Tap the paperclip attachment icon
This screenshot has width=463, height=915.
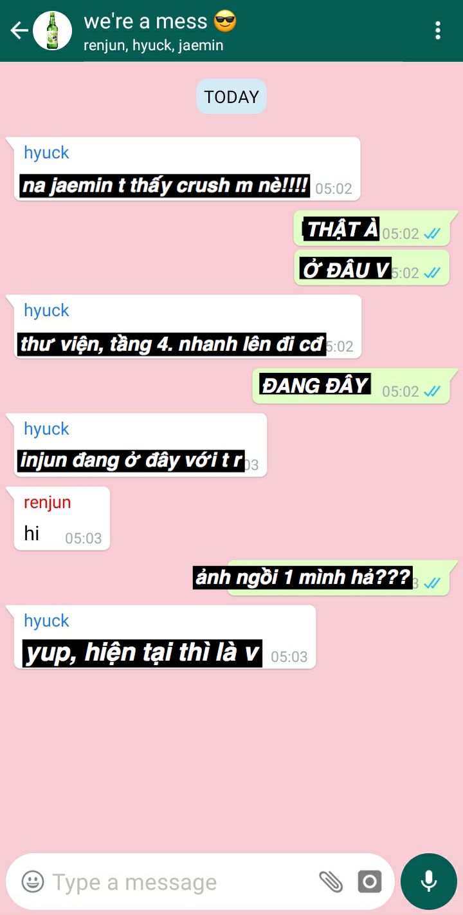pos(331,882)
